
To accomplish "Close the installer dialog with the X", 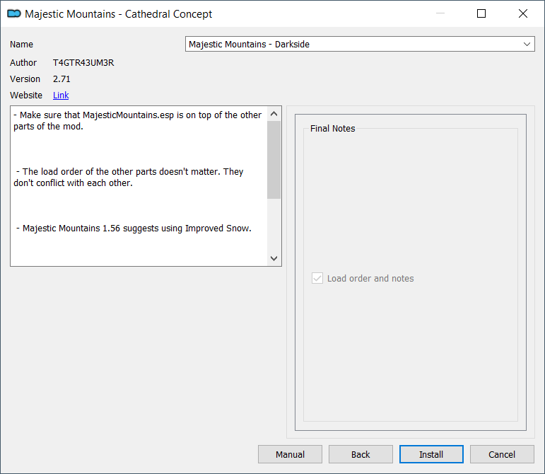I will pyautogui.click(x=523, y=13).
